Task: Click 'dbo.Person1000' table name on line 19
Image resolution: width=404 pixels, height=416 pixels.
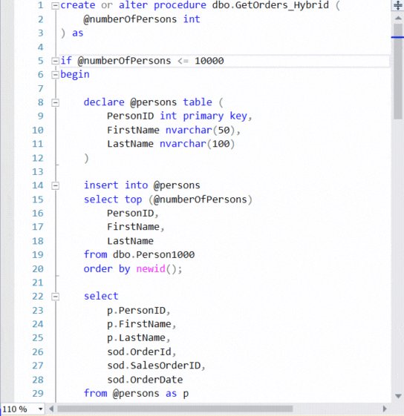Action: (154, 254)
